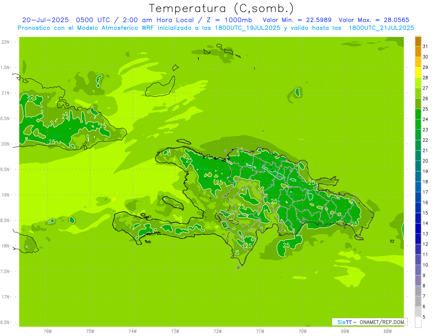Viewport: 435px width, 336px height.
Task: Click the '69W' longitude axis label
Action: click(345, 331)
